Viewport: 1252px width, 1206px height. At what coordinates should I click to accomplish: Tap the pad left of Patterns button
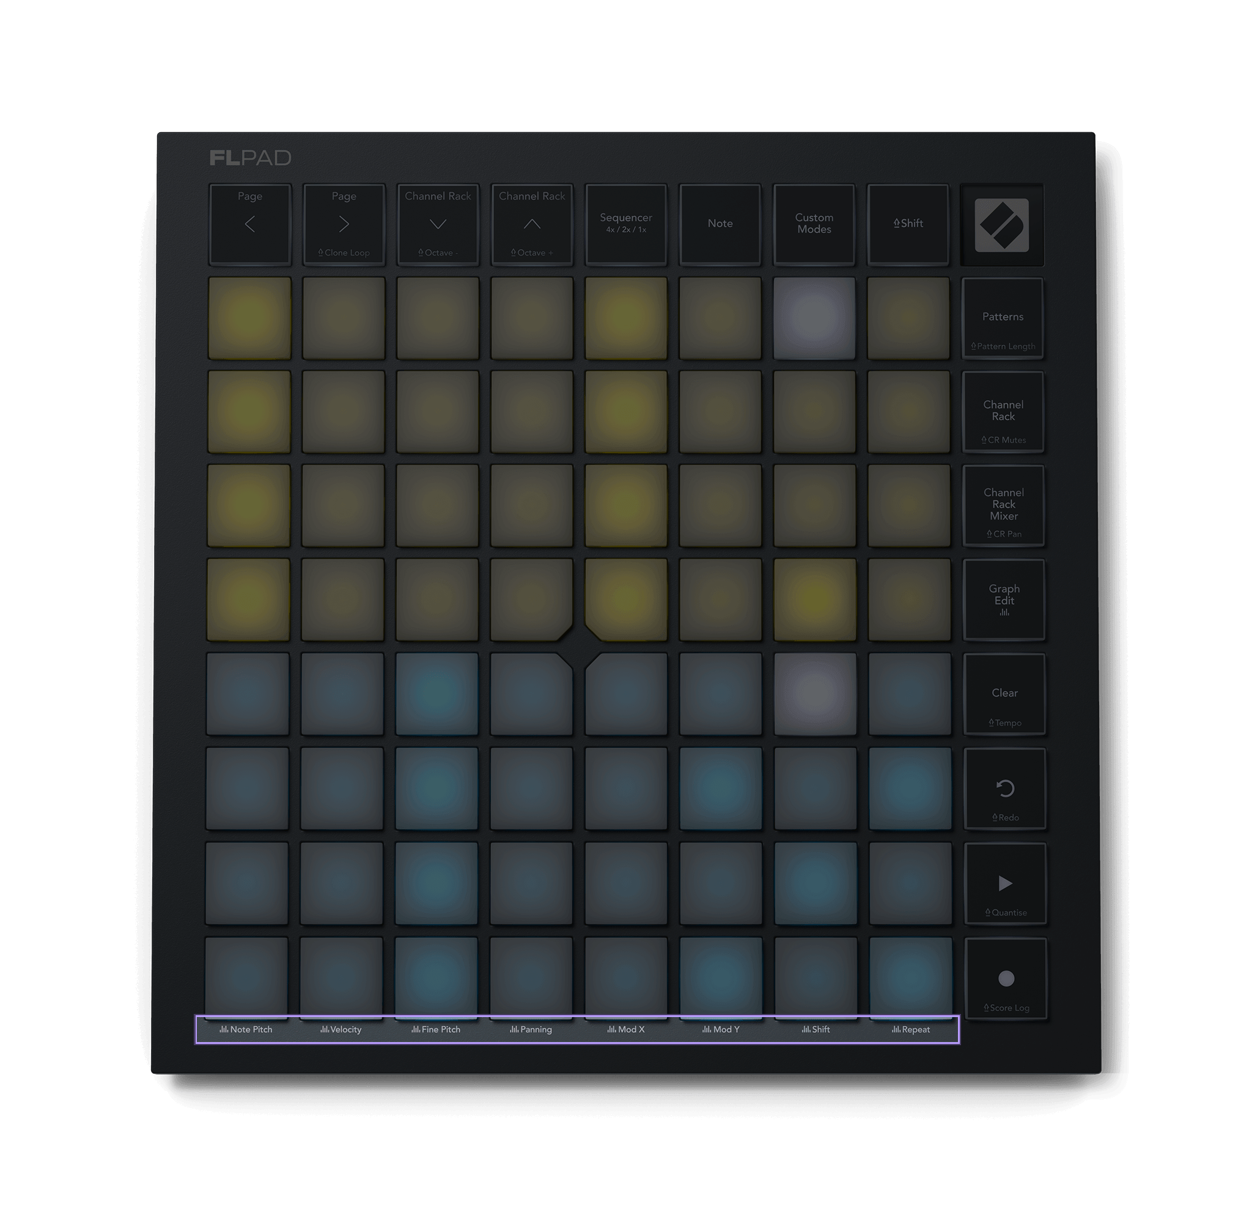908,317
